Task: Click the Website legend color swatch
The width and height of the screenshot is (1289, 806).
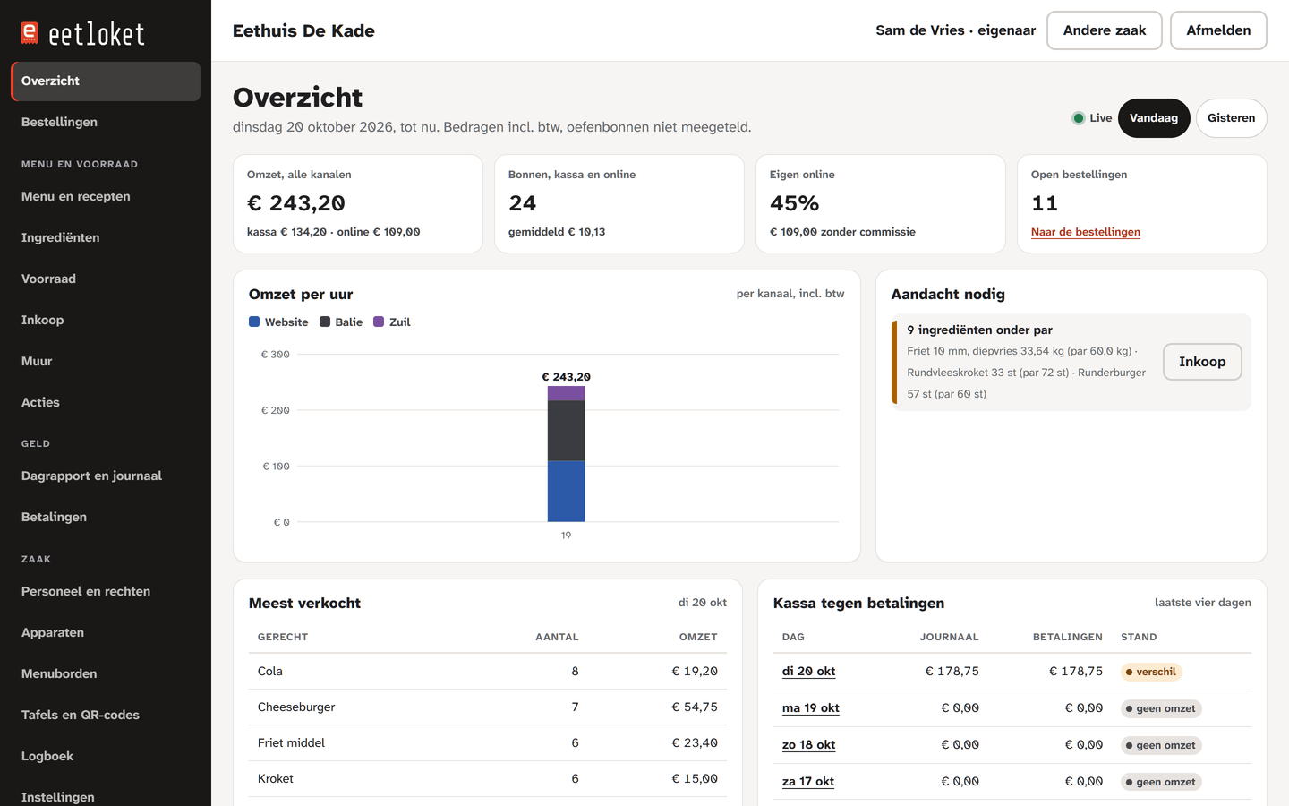Action: (254, 322)
